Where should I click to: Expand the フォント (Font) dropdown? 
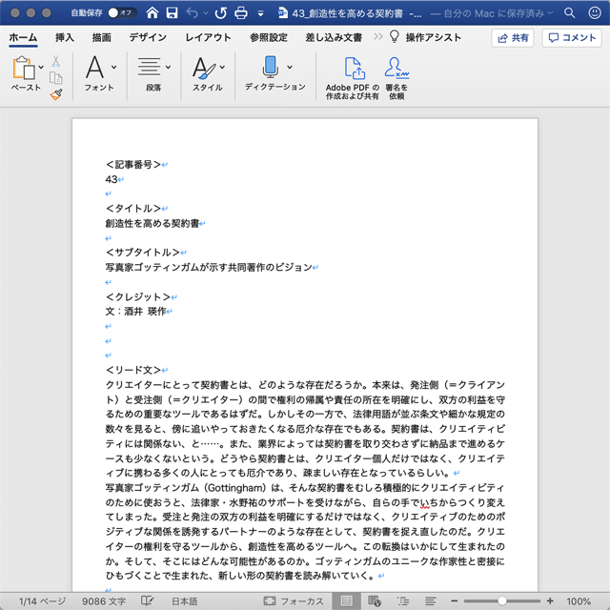pyautogui.click(x=114, y=68)
